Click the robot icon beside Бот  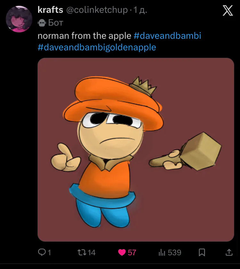42,23
